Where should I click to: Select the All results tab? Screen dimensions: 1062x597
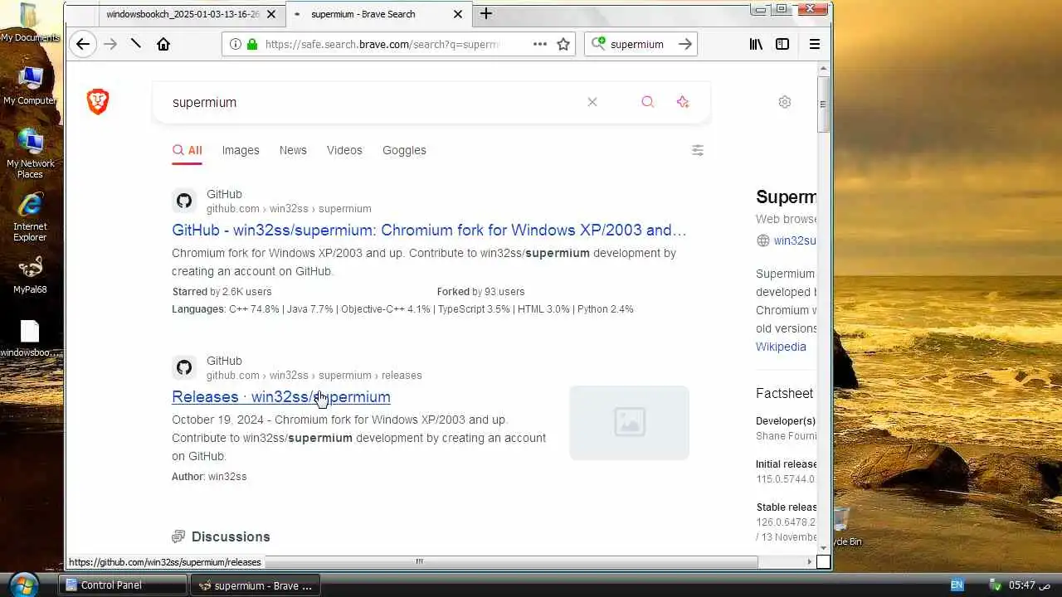coord(188,150)
